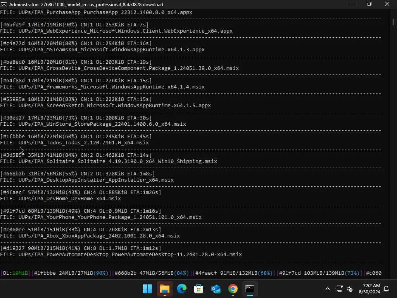Minimize the Administrator console window

pyautogui.click(x=352, y=4)
